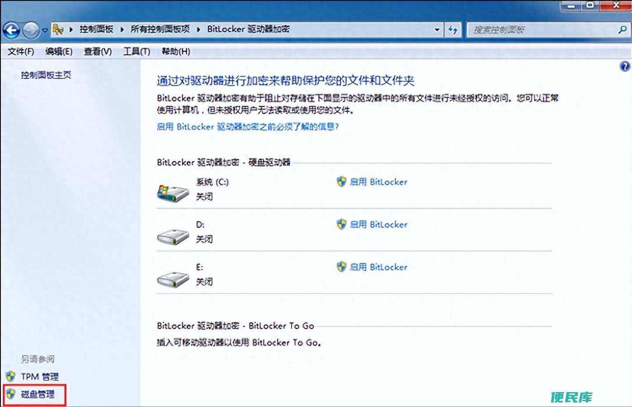
Task: Click the D: drive icon
Action: point(173,236)
